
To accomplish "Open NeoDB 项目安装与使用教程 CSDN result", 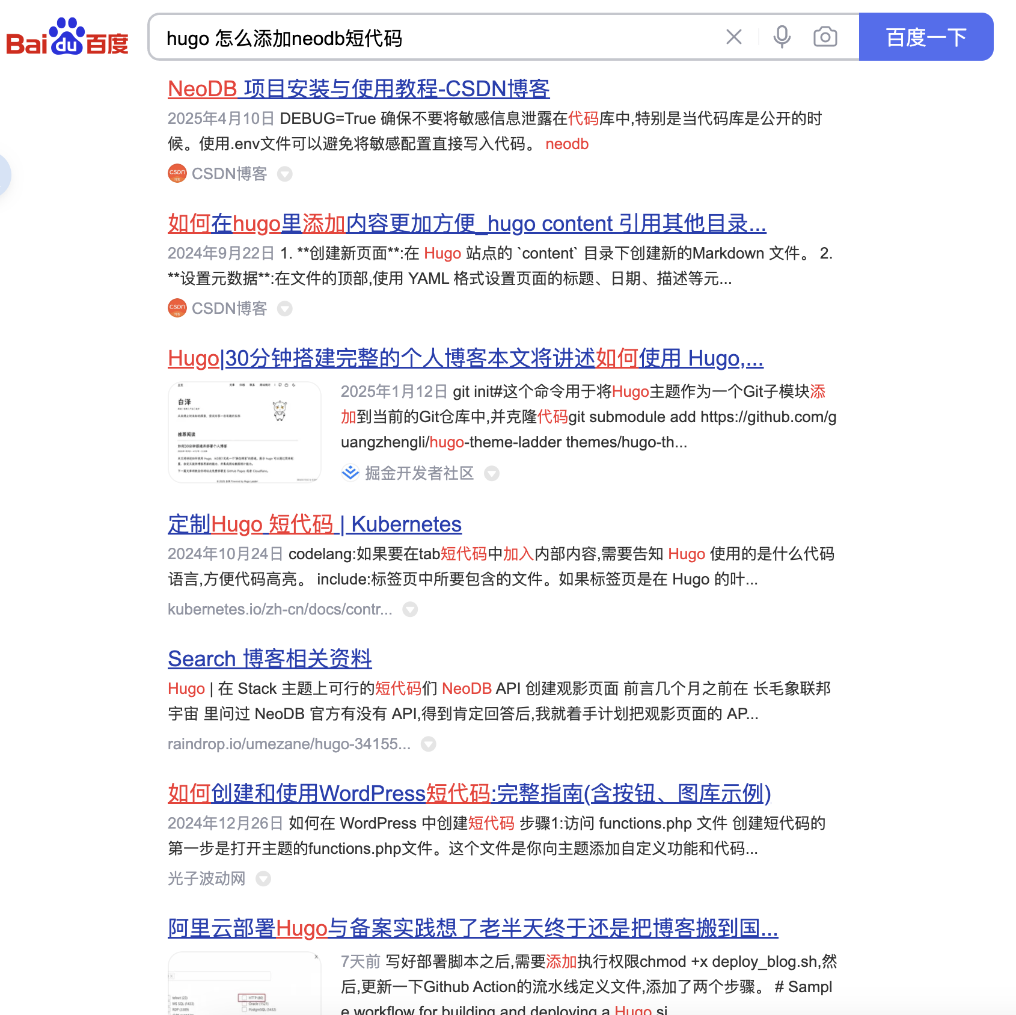I will (x=358, y=89).
